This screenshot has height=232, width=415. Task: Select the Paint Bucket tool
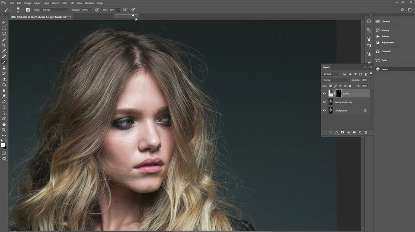4,85
